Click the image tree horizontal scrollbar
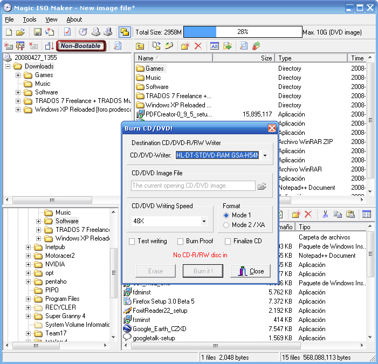This screenshot has height=364, width=378. coord(52,200)
